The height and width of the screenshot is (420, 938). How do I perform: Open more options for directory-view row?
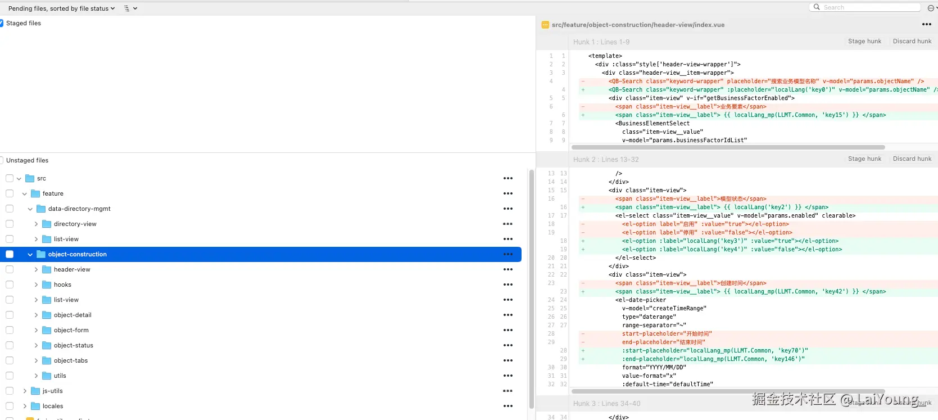coord(508,224)
